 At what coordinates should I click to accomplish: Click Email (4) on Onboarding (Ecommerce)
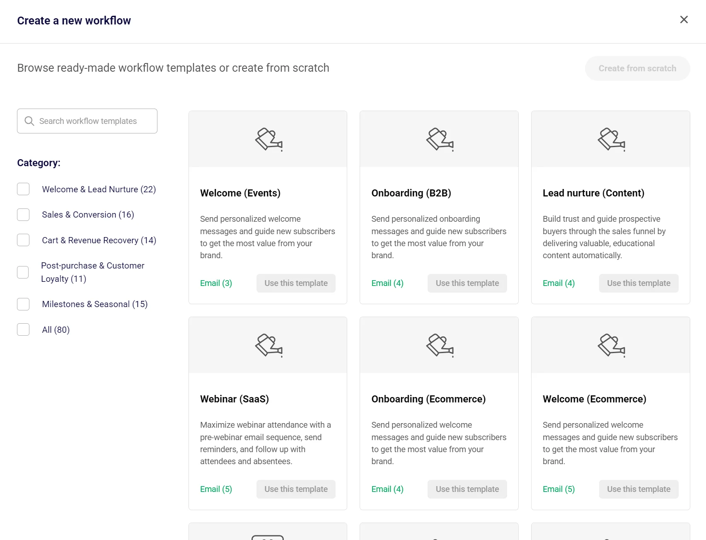coord(387,489)
